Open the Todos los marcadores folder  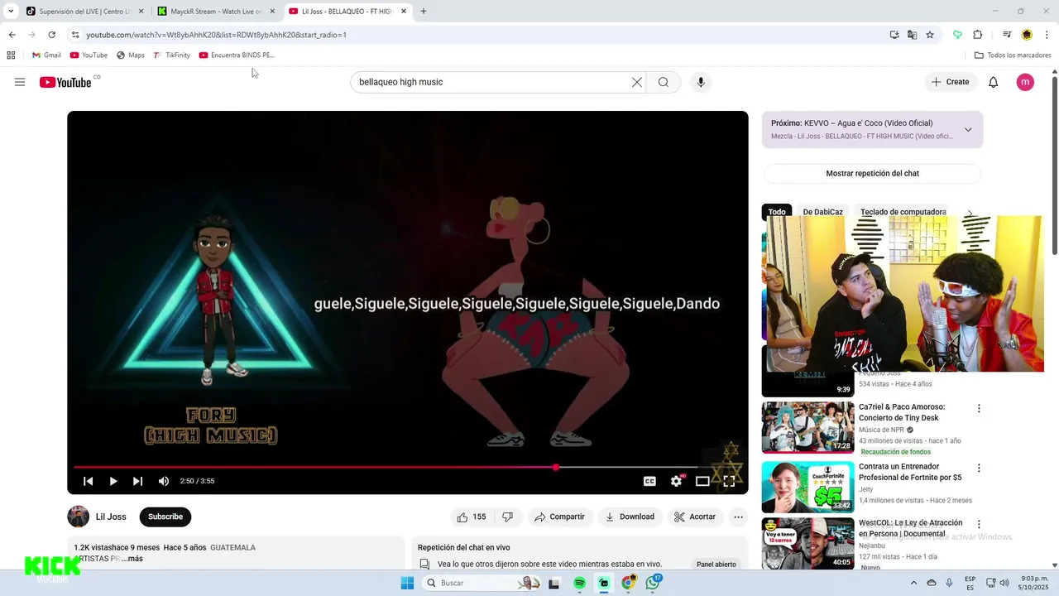coord(1013,55)
